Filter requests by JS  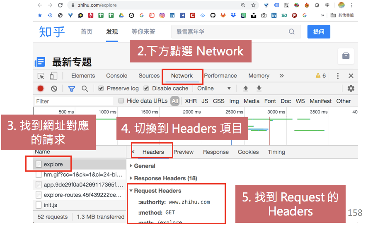[x=205, y=101]
